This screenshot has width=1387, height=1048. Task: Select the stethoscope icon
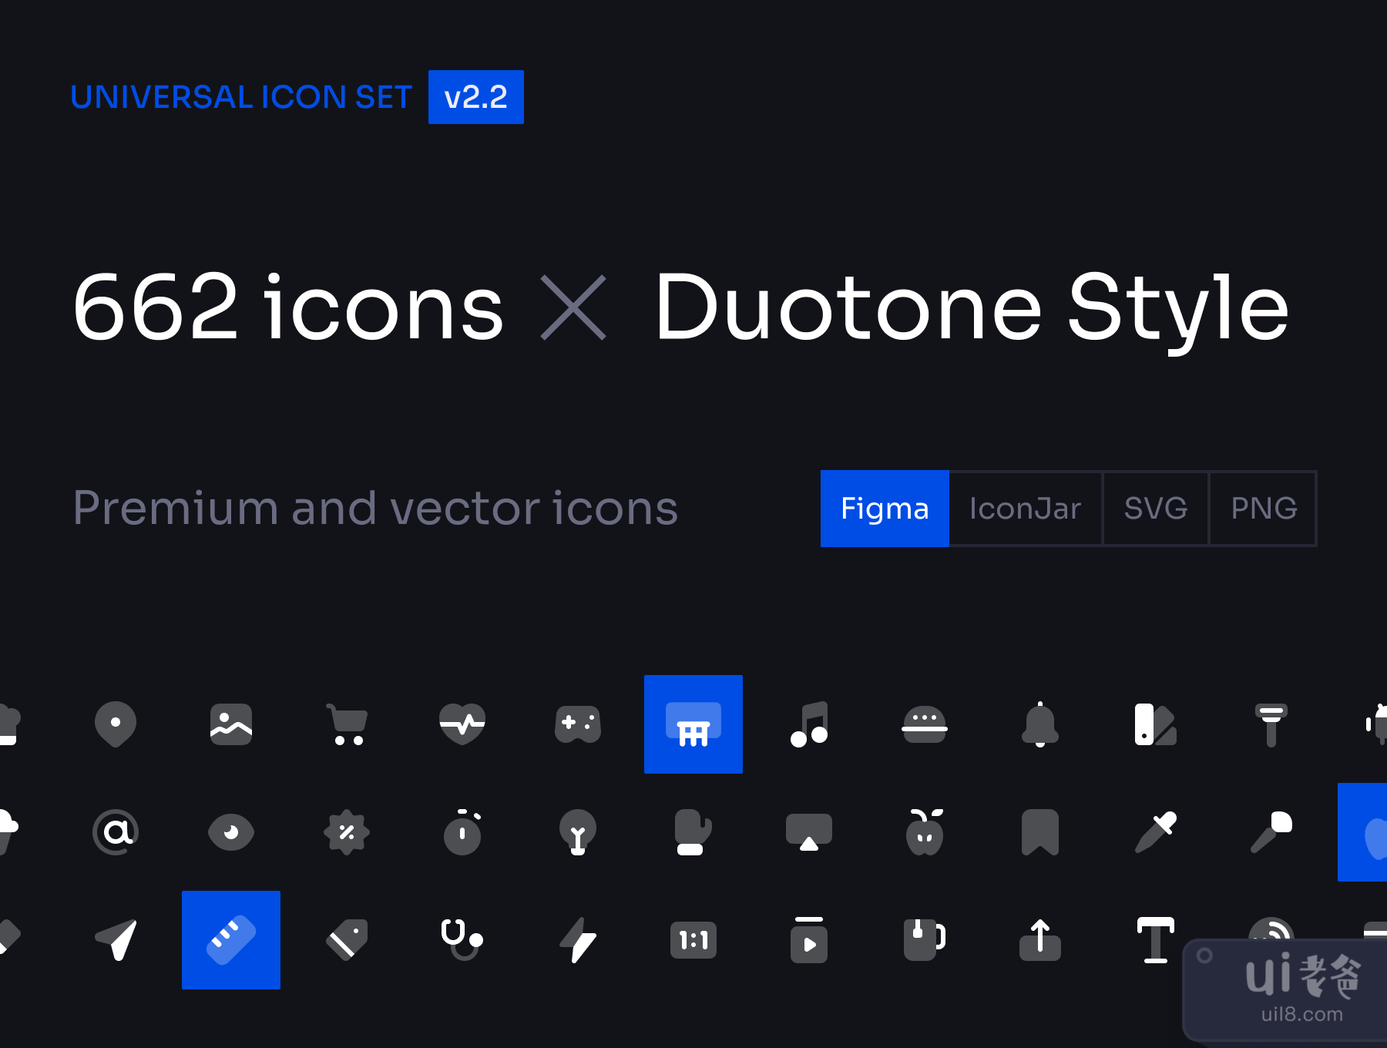(462, 939)
